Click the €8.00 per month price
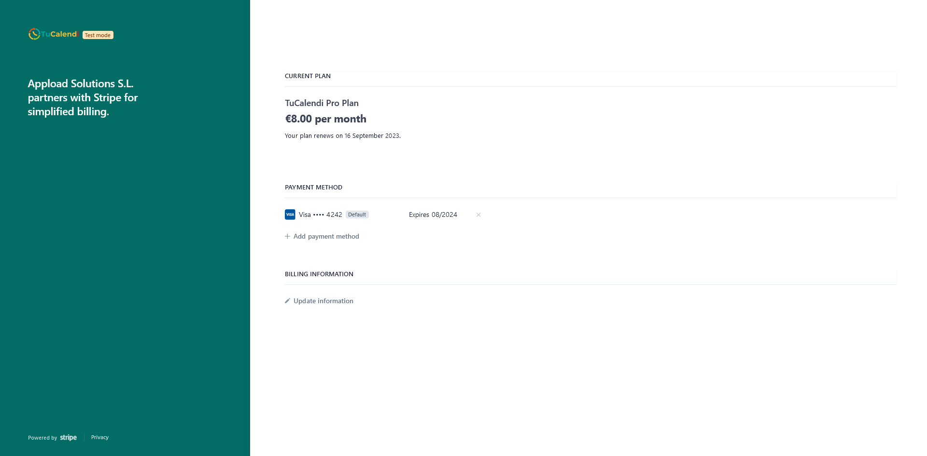Screen dimensions: 927x456 (326, 119)
